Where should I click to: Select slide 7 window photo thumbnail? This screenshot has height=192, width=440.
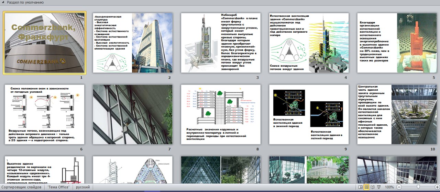pyautogui.click(x=133, y=114)
